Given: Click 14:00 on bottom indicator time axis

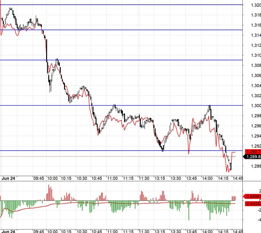Looking at the screenshot, I should pyautogui.click(x=207, y=231).
